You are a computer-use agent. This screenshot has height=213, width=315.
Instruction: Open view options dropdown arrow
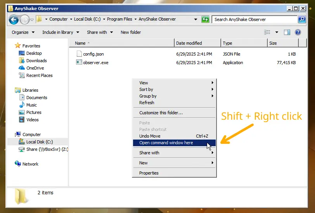pyautogui.click(x=277, y=32)
